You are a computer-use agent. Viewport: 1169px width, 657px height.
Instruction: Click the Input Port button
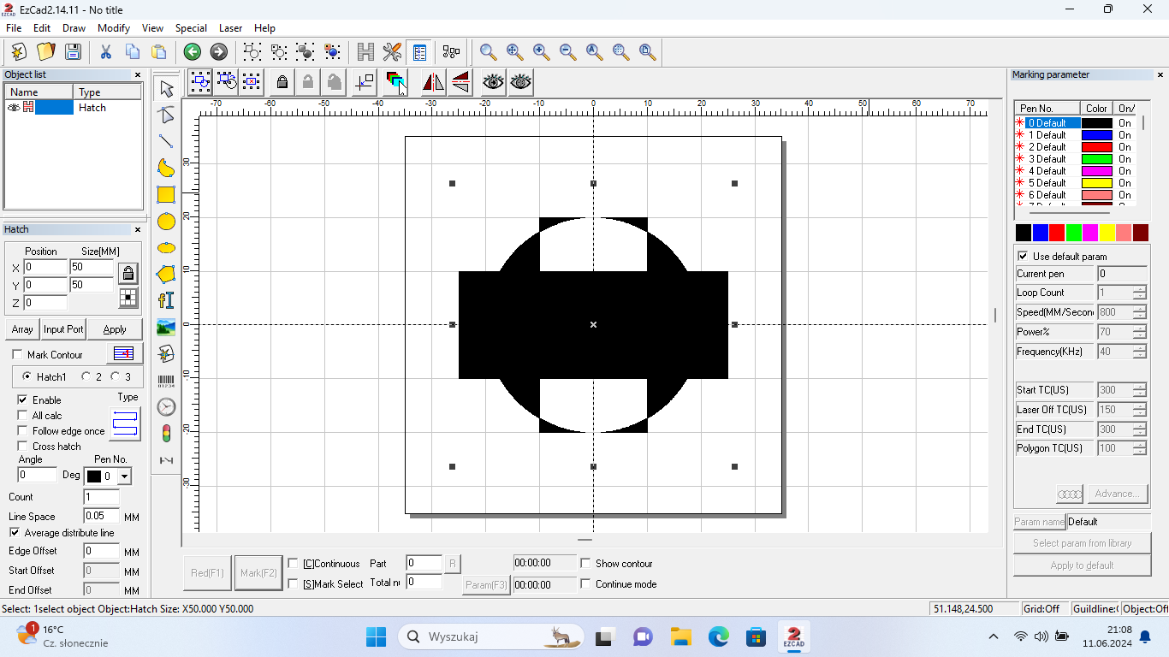[x=63, y=329]
